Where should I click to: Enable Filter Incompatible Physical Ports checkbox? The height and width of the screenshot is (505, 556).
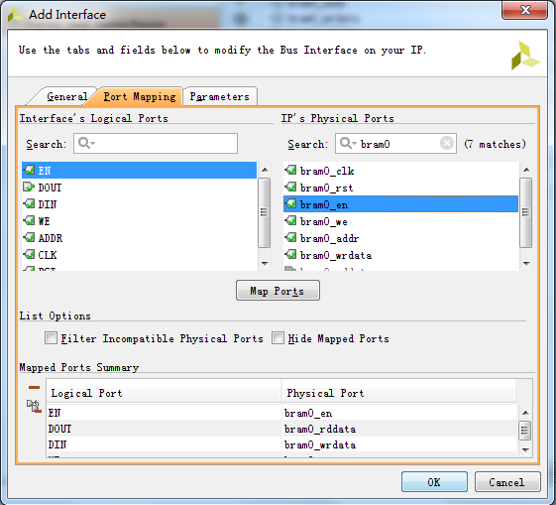(x=51, y=338)
